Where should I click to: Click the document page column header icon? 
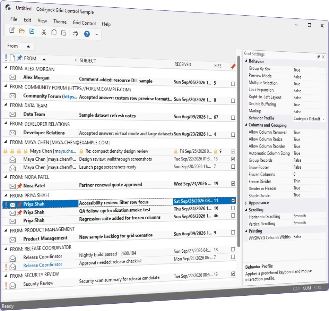[x=12, y=58]
